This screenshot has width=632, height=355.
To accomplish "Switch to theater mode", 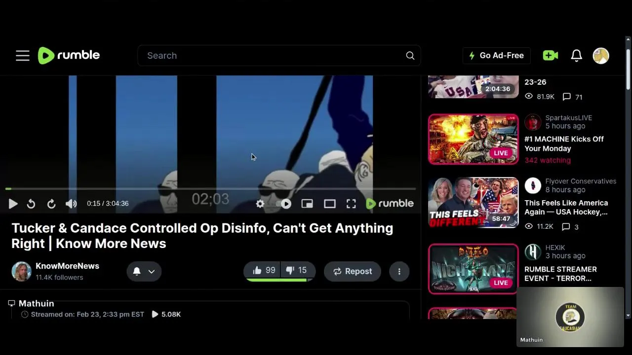I will [330, 204].
